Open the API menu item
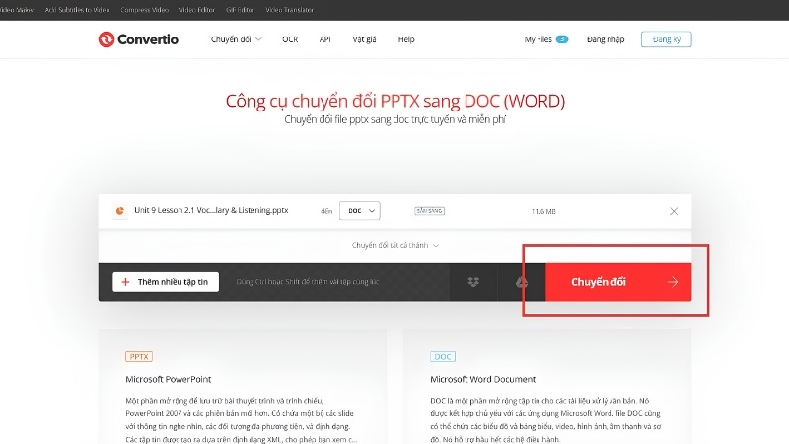This screenshot has height=444, width=789. pos(325,39)
